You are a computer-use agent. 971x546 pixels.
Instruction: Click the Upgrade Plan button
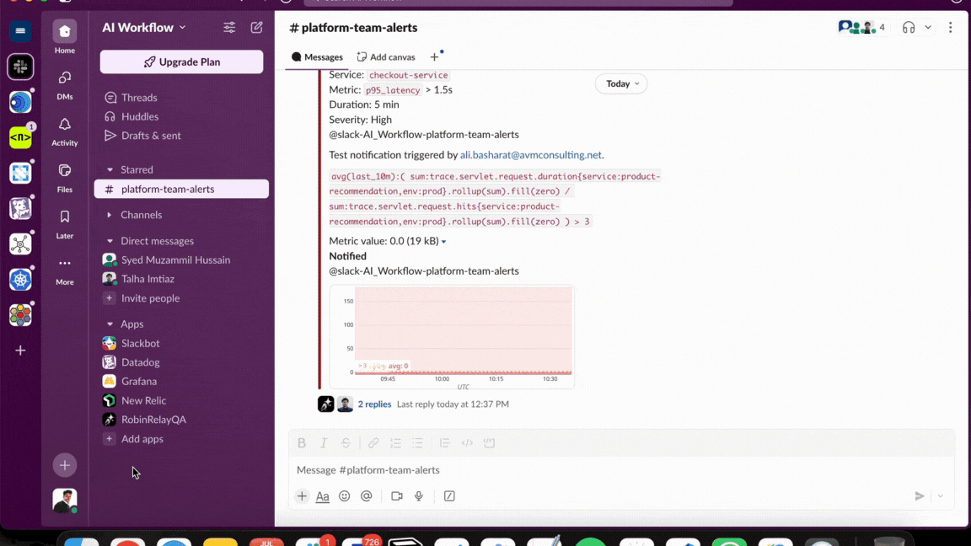[181, 62]
